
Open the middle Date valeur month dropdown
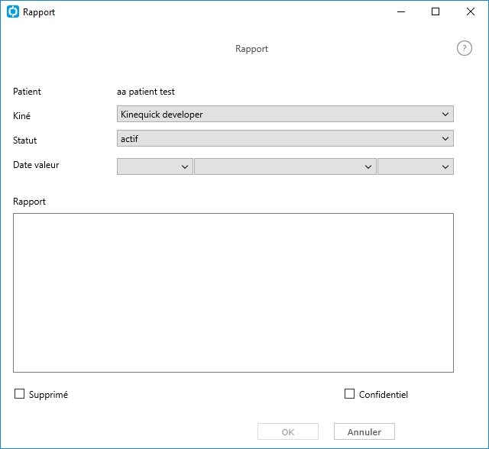[285, 166]
